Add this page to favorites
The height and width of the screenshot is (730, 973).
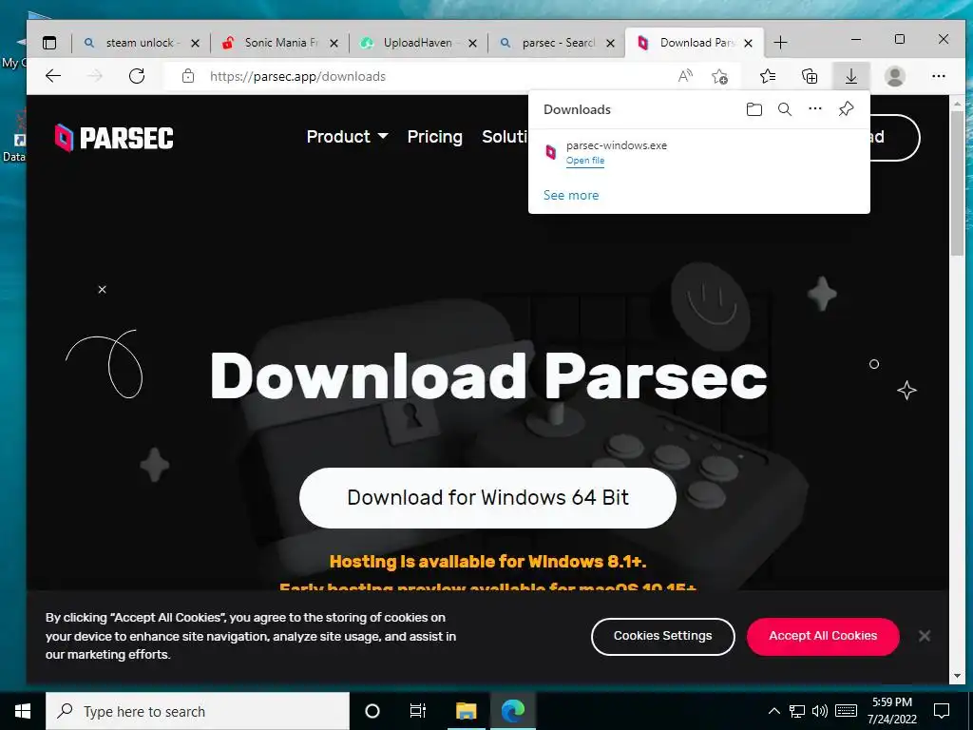[720, 76]
